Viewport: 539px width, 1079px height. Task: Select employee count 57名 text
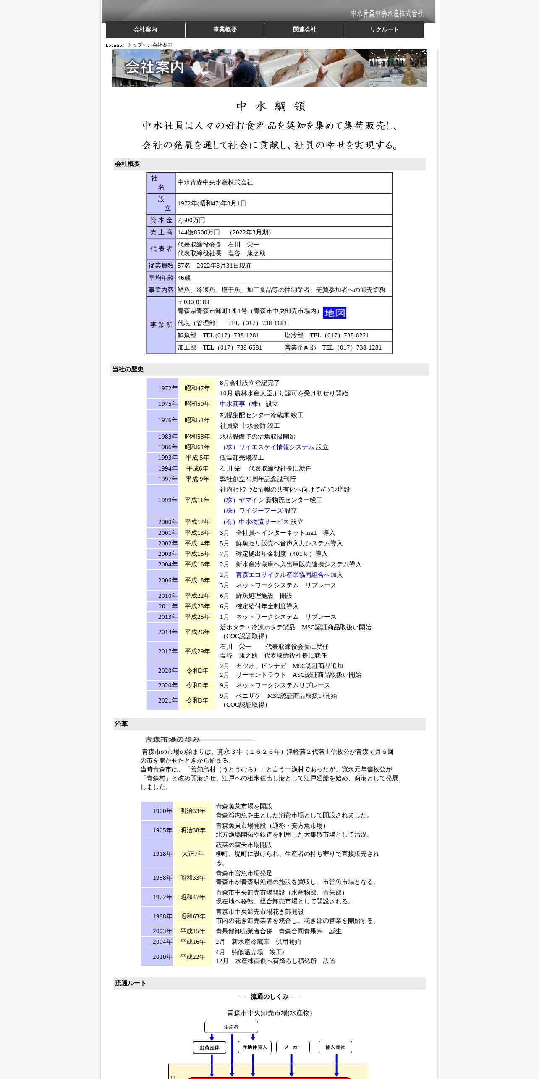(x=184, y=266)
